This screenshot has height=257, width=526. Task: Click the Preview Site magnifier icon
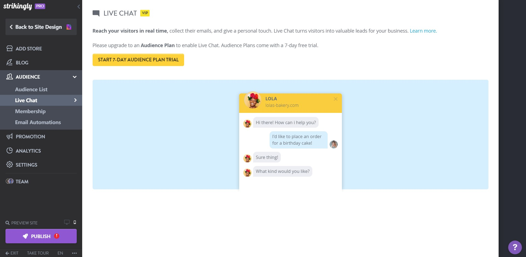7,223
